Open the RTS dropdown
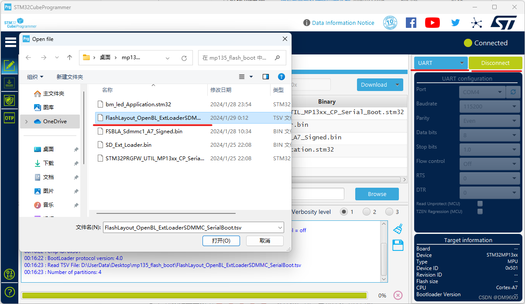The image size is (525, 304). click(x=489, y=178)
